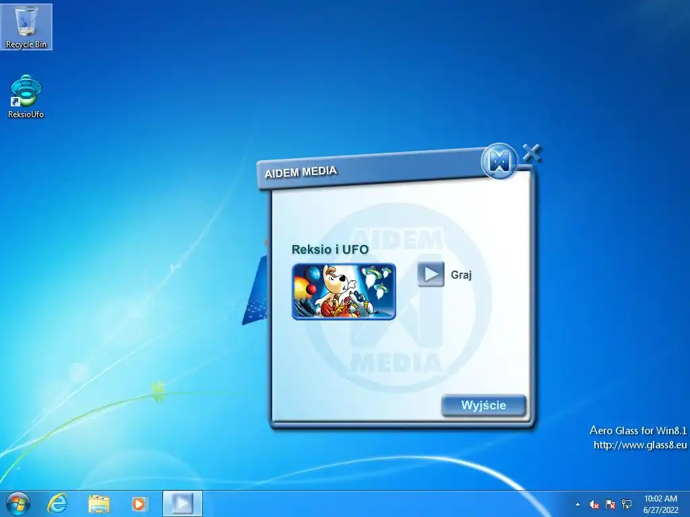
Task: Click the Graj play button
Action: point(431,275)
